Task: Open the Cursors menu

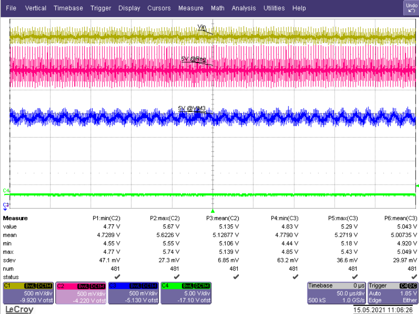Action: [159, 8]
